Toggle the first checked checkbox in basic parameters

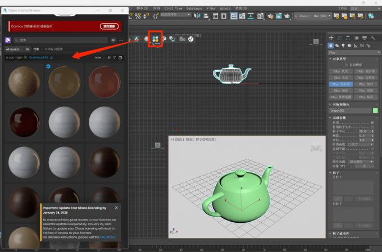tap(372, 122)
